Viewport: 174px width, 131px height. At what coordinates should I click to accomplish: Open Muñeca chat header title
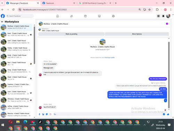tap(56, 24)
